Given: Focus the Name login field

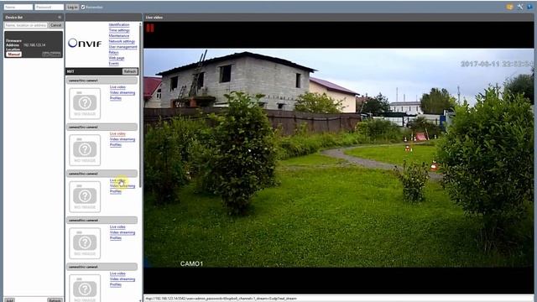Looking at the screenshot, I should point(18,7).
